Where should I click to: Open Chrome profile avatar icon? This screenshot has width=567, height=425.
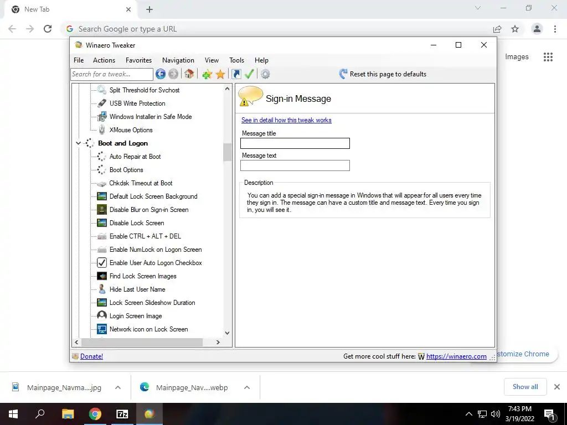pyautogui.click(x=537, y=29)
